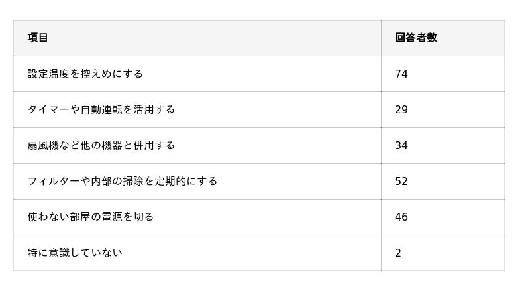This screenshot has height=291, width=530.
Task: Click the 項目 column header
Action: tap(38, 38)
